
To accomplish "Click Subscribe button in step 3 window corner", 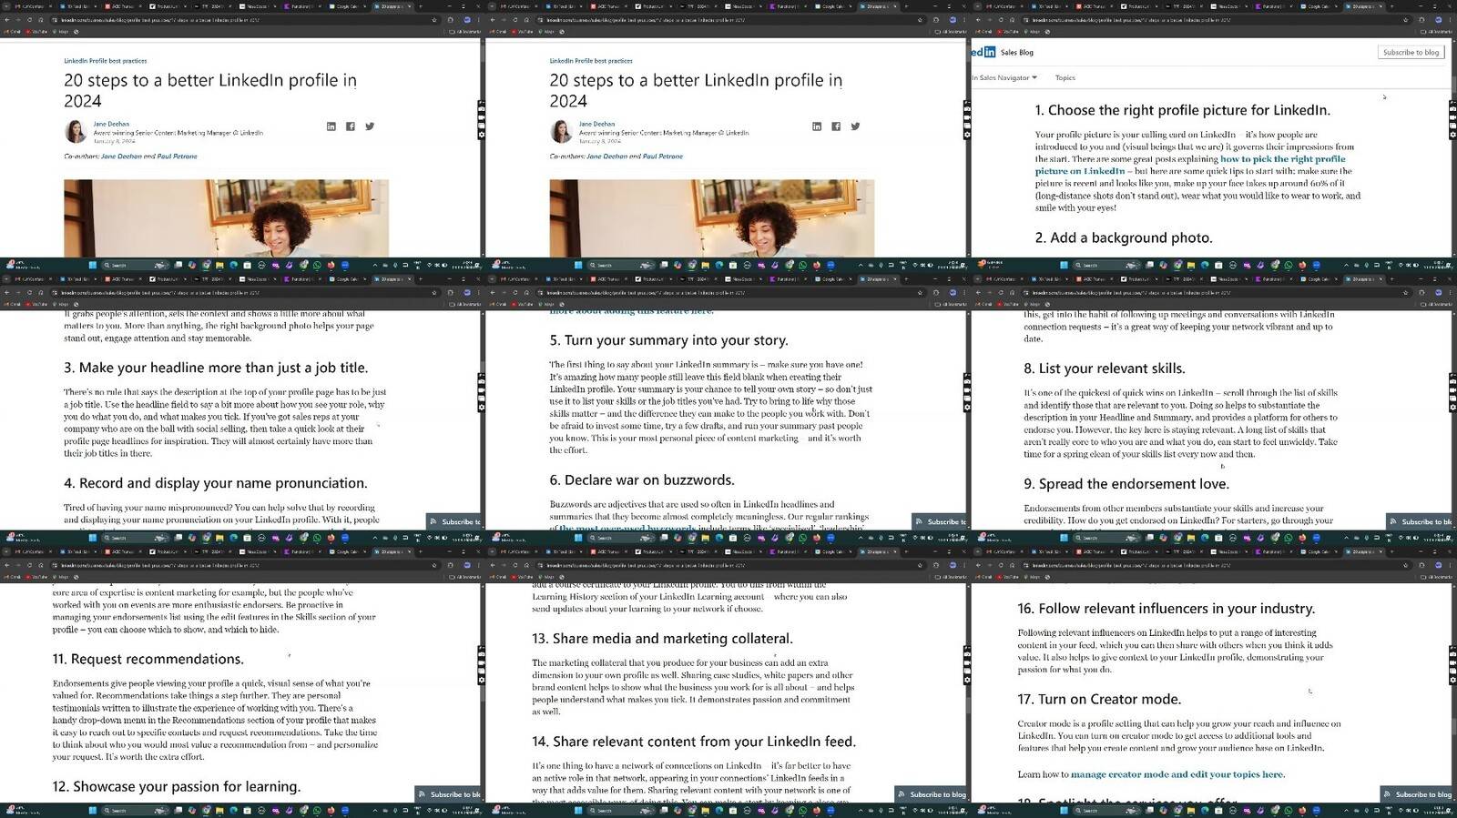I will (x=453, y=521).
